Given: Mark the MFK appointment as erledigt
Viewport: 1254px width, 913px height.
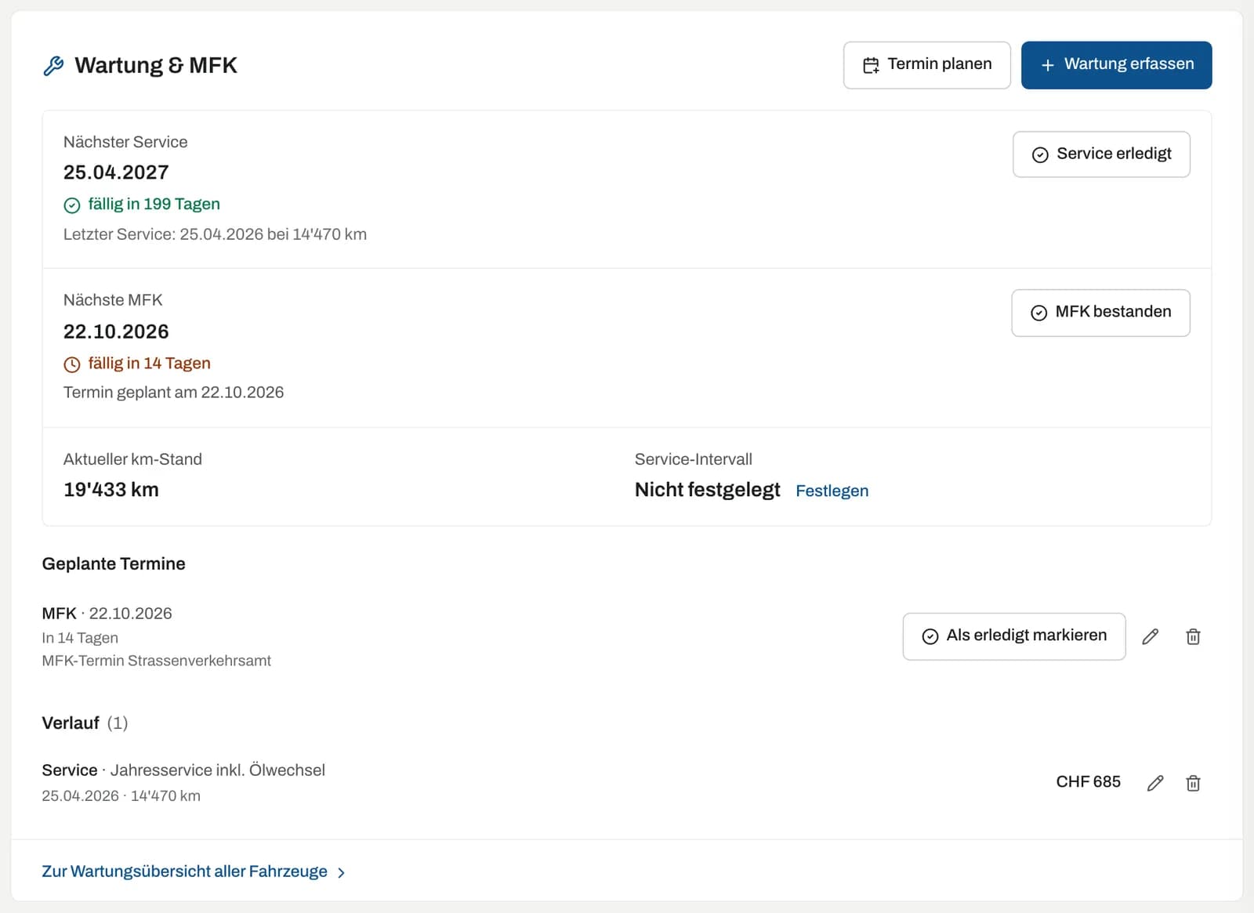Looking at the screenshot, I should (x=1013, y=636).
